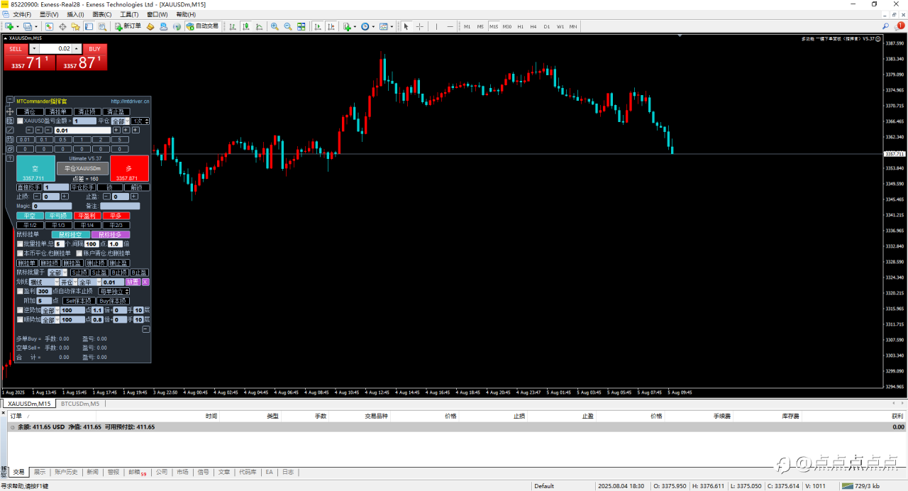Click red 多 buy block
The image size is (908, 491).
tap(129, 168)
